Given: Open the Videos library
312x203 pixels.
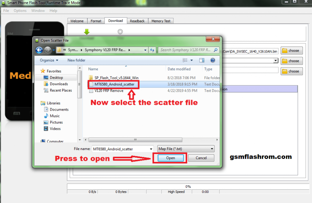Looking at the screenshot, I should click(x=55, y=129).
